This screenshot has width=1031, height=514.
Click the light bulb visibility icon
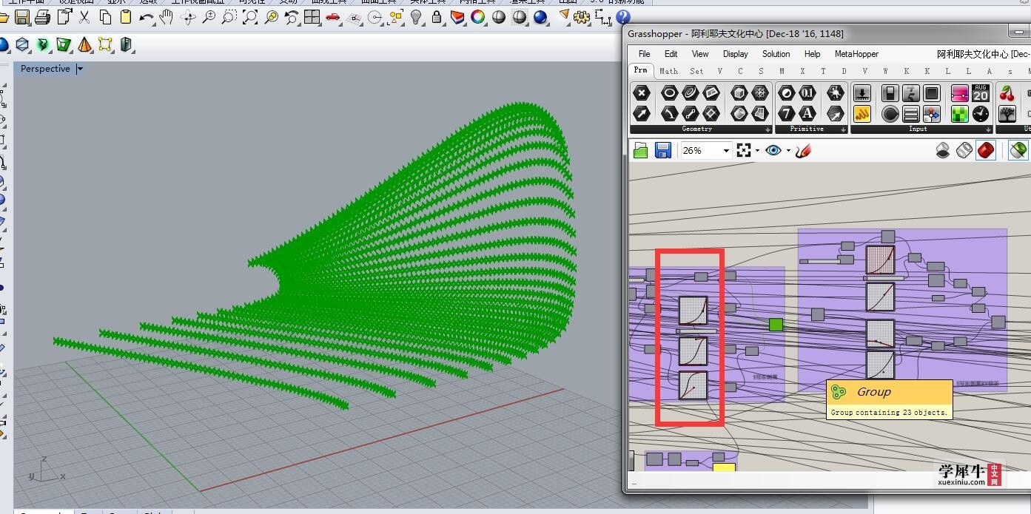pos(417,16)
